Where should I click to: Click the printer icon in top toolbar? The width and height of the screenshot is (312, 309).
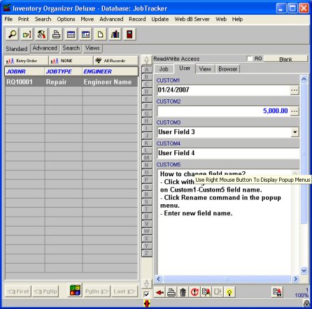56,34
